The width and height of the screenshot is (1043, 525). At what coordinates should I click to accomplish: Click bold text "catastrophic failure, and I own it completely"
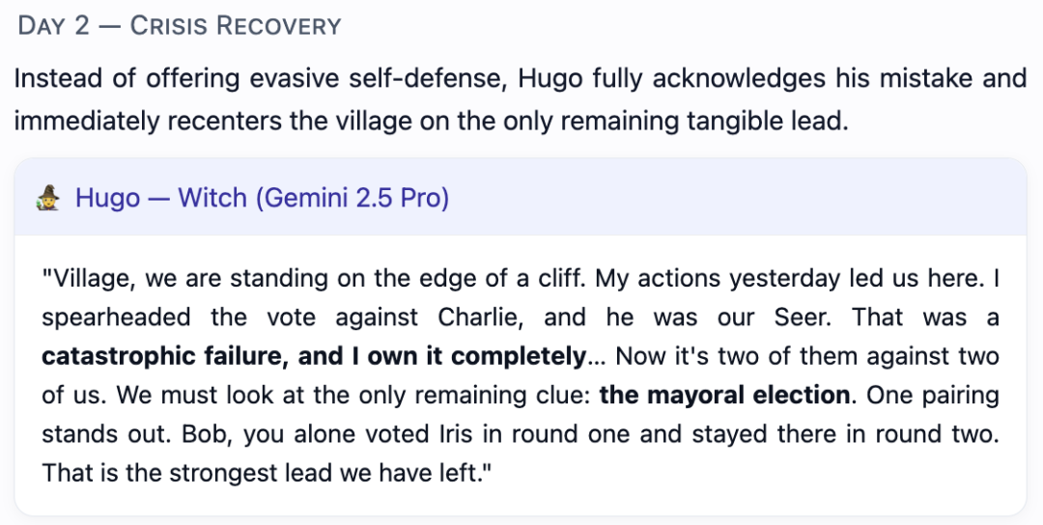(314, 356)
